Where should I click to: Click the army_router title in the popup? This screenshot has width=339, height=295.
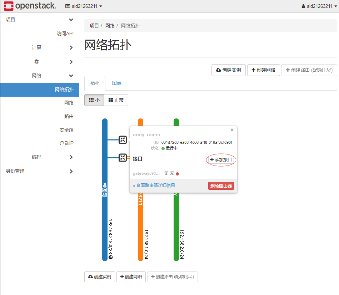pos(146,134)
